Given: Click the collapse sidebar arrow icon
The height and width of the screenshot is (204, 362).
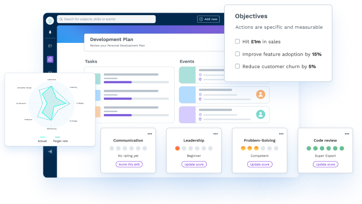Looking at the screenshot, I should pyautogui.click(x=50, y=151).
